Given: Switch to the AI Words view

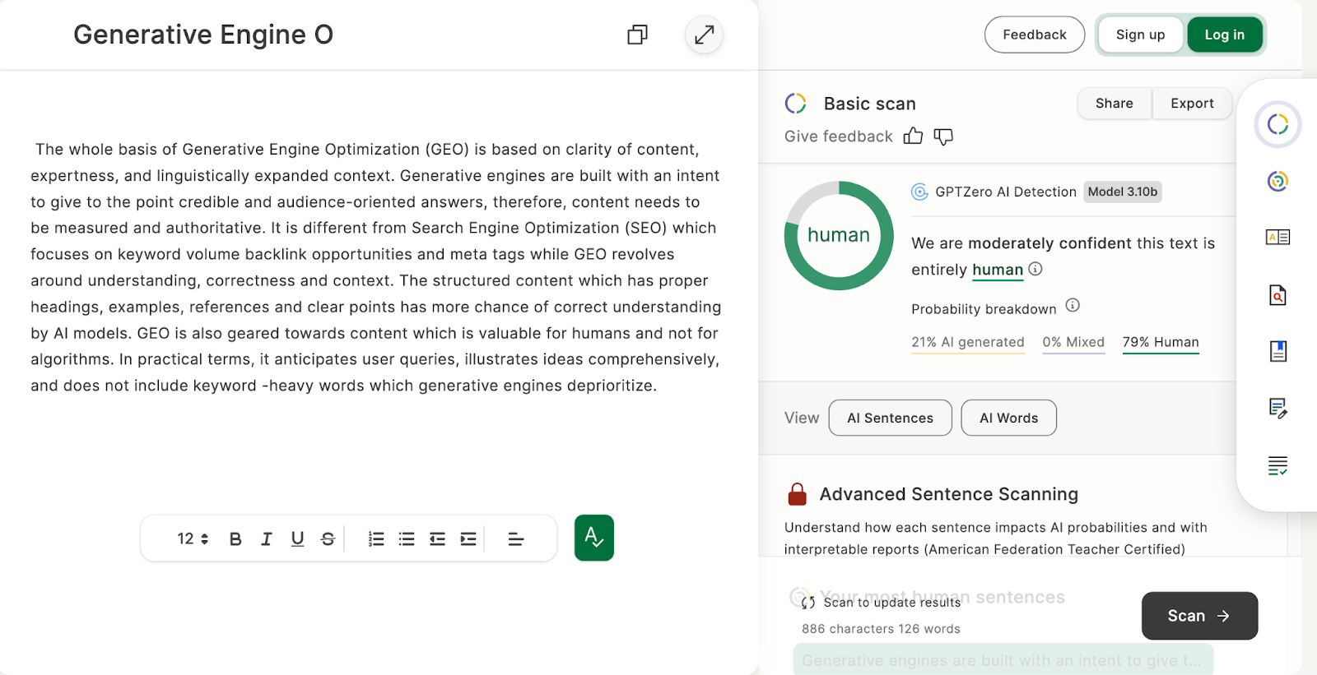Looking at the screenshot, I should click(1008, 418).
